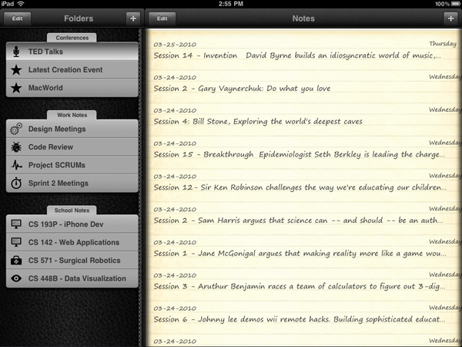The height and width of the screenshot is (347, 462).
Task: Click the Thursday label on the first note
Action: pos(443,44)
